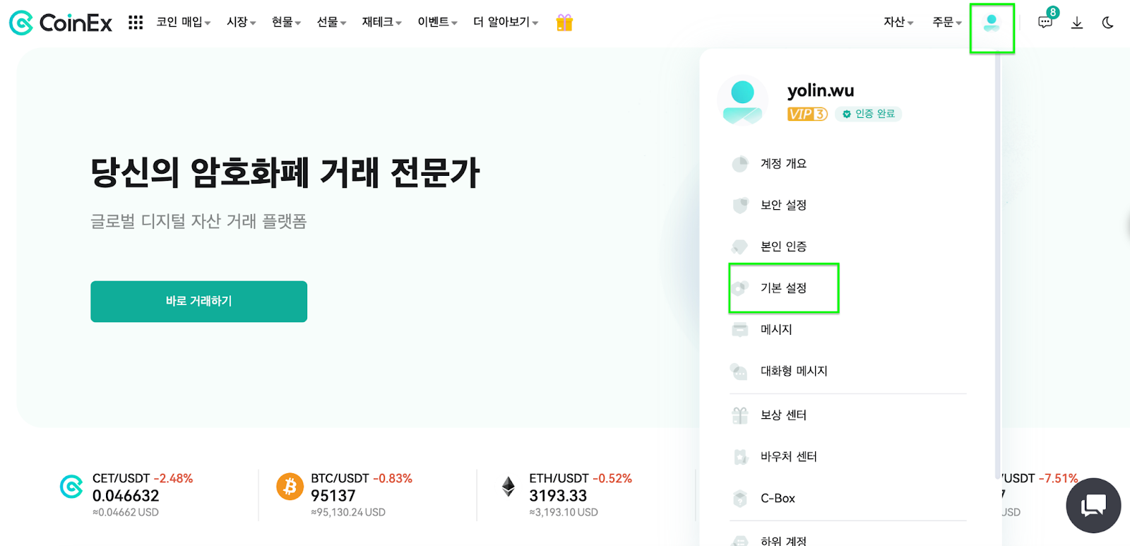Click the gift box icon in navbar
Viewport: 1130px width, 546px height.
pos(563,22)
